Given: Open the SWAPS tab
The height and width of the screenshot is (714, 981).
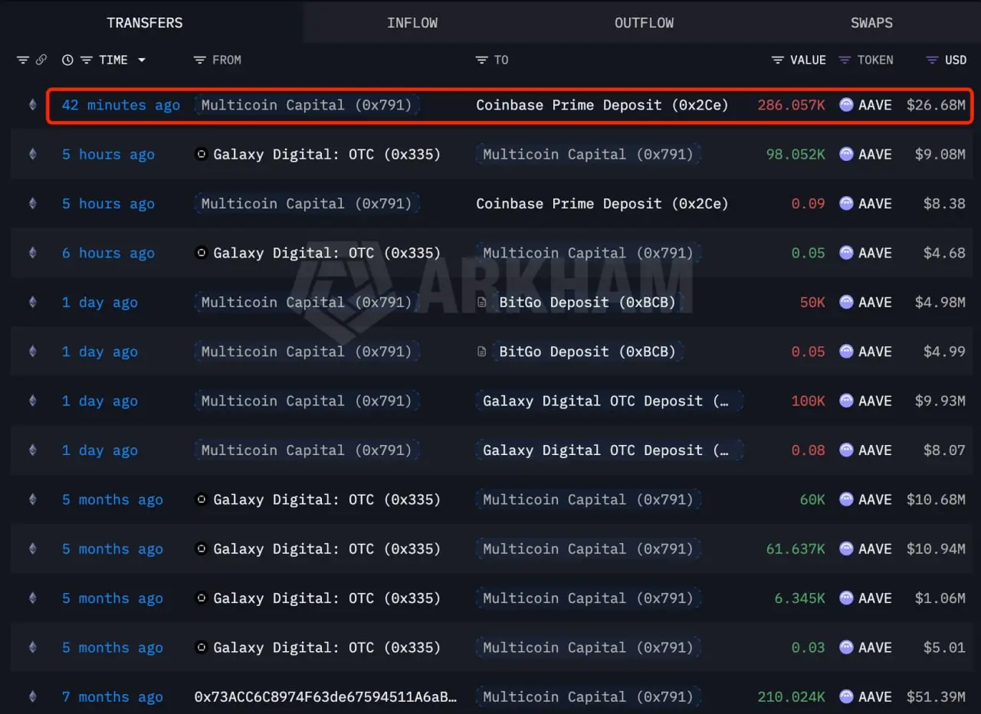Looking at the screenshot, I should click(871, 22).
